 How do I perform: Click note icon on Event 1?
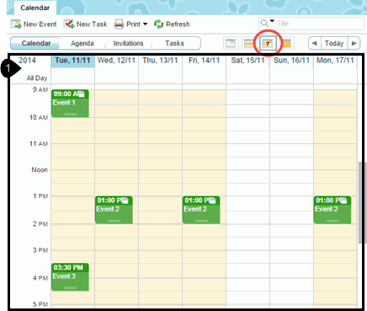click(82, 94)
